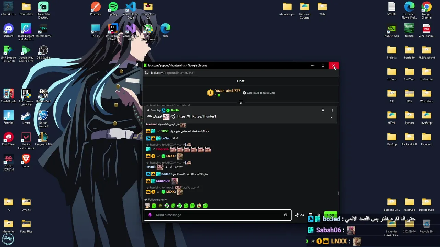Click kick.com popout URL address bar
The image size is (440, 247).
(x=173, y=73)
